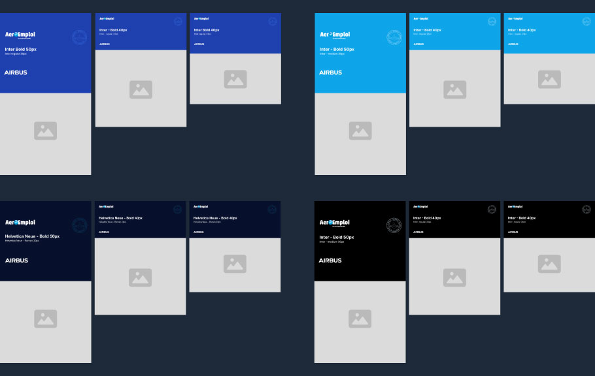The height and width of the screenshot is (376, 595).
Task: Click the AIRBUS logo on the large black card
Action: tap(330, 260)
